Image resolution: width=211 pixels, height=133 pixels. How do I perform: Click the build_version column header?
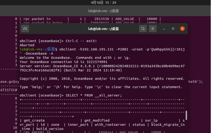point(50,129)
